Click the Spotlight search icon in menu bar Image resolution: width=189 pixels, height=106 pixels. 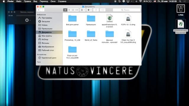(180, 1)
